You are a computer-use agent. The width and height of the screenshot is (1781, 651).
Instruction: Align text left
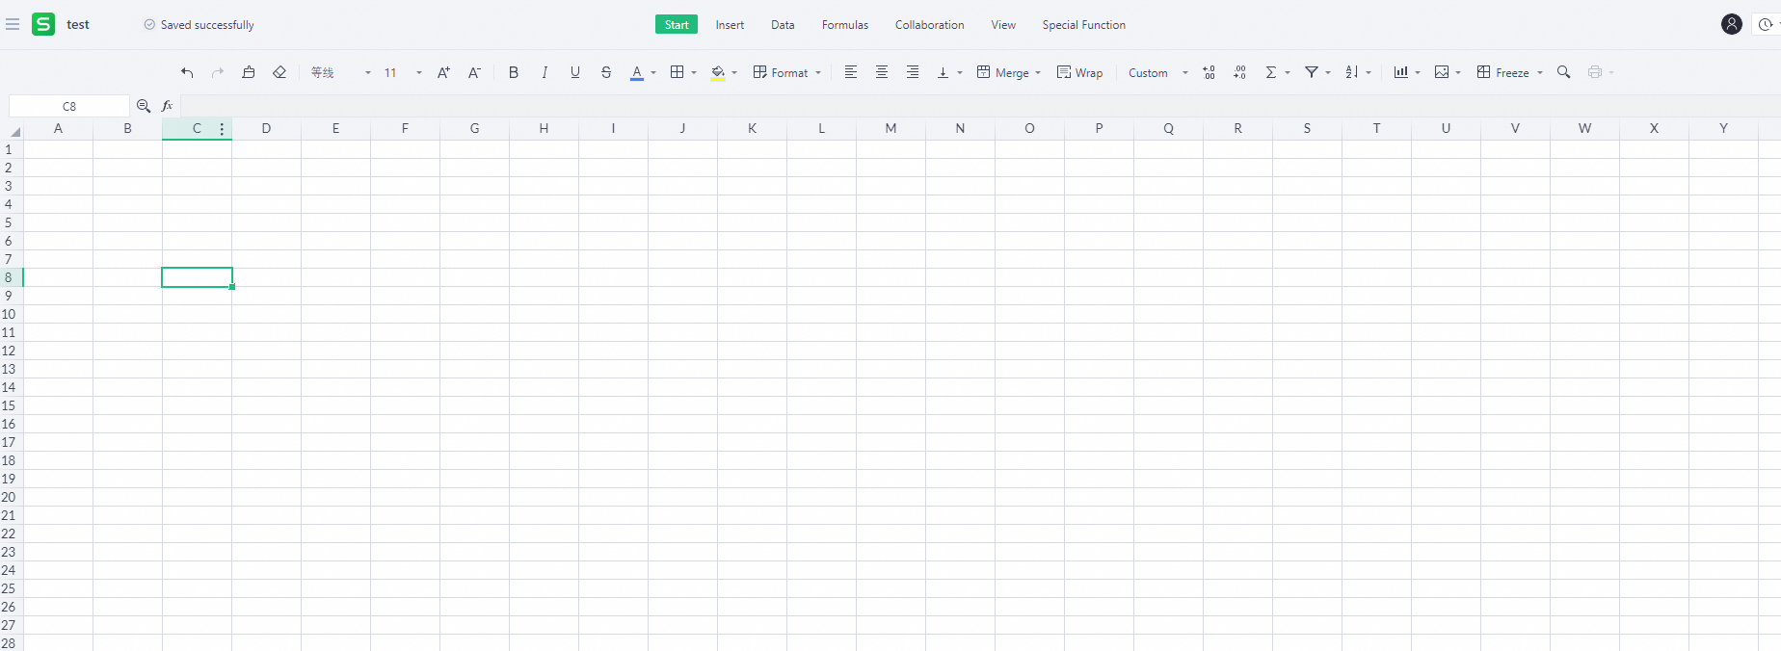851,72
